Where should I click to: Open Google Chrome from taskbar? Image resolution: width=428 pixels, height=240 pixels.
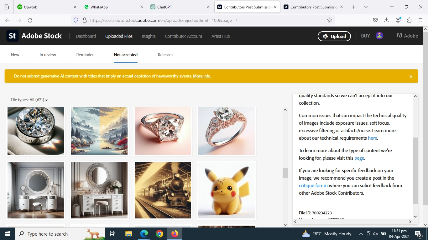click(159, 234)
